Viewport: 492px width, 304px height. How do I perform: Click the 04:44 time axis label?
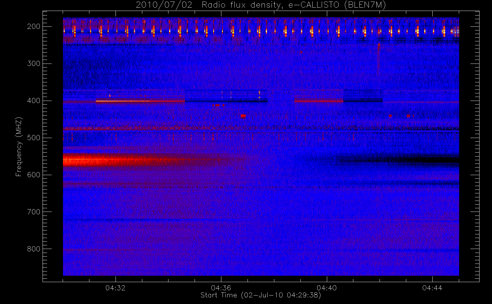[x=432, y=288]
